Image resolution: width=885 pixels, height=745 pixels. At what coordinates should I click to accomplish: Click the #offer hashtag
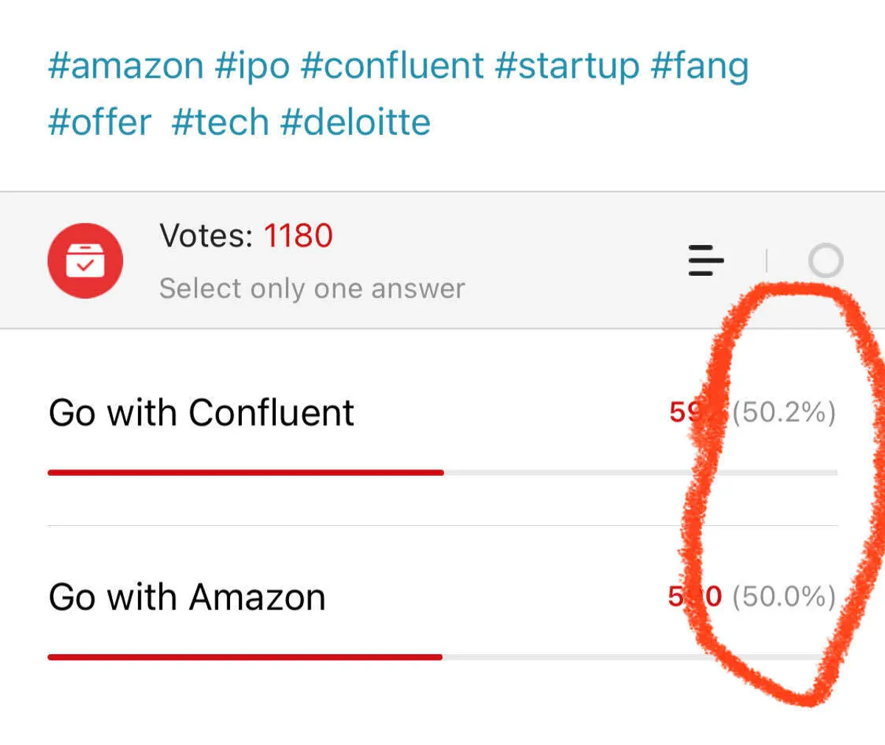click(x=100, y=122)
